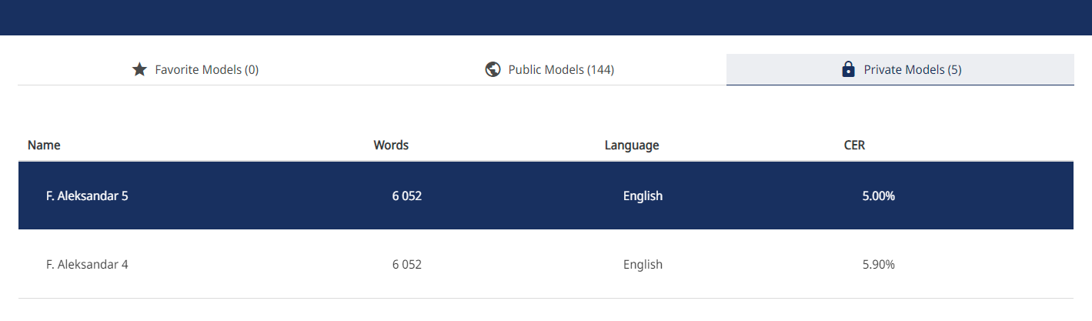Click the 5.00% CER value
Viewport: 1092px width, 321px height.
(x=878, y=196)
